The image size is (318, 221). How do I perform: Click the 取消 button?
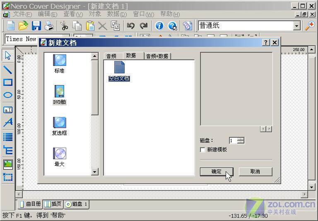(255, 172)
